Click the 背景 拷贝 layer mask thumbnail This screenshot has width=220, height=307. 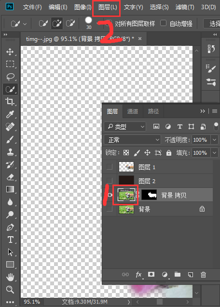149,195
